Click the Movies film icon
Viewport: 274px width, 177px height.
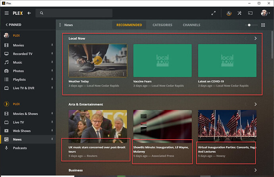pos(6,45)
